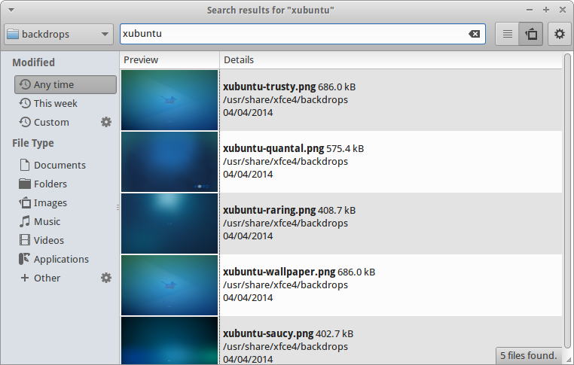Switch to thumbnail preview view
The width and height of the screenshot is (574, 365).
coord(531,34)
